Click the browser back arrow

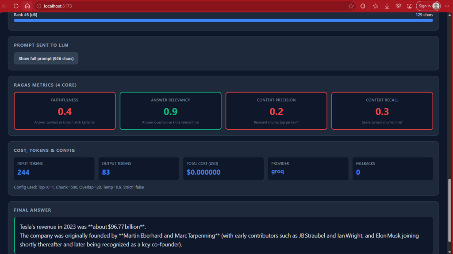(5, 6)
